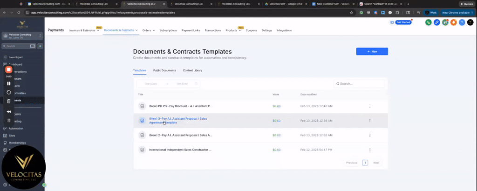
Task: Expand the Products dropdown
Action: tap(240, 30)
